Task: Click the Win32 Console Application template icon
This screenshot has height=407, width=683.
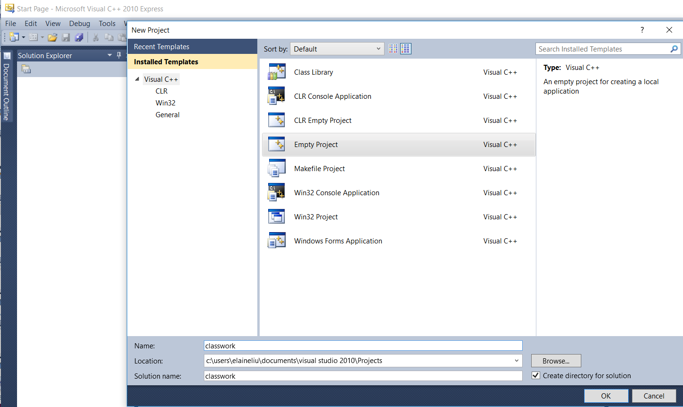Action: click(277, 192)
